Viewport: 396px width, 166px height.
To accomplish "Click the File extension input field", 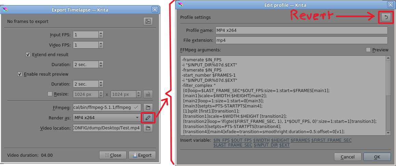I will pos(301,40).
